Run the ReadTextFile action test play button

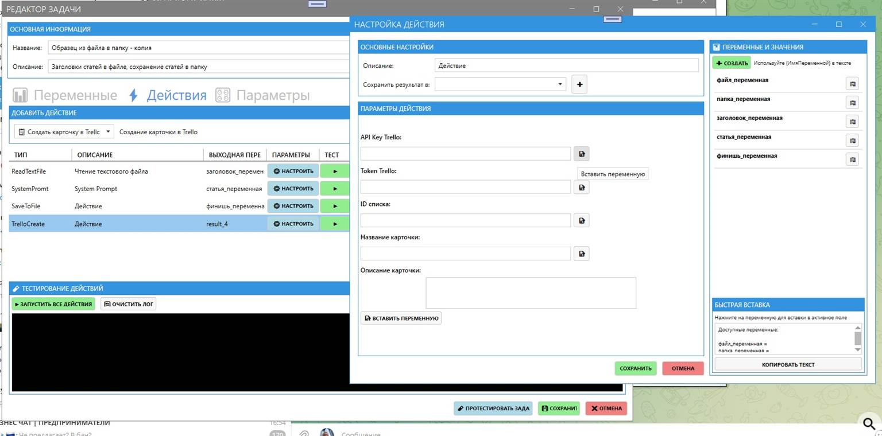coord(335,171)
